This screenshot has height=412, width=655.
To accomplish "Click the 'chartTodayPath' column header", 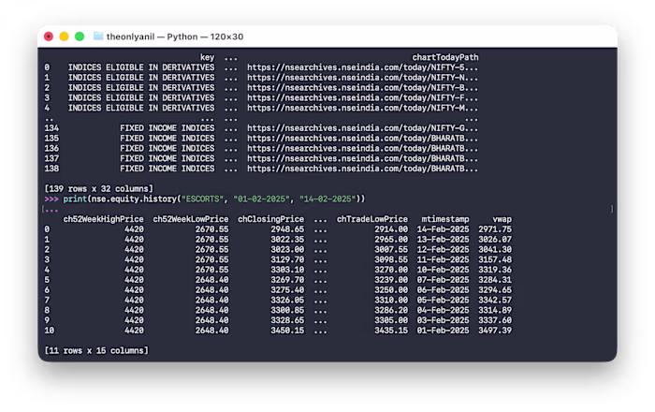I will click(445, 57).
